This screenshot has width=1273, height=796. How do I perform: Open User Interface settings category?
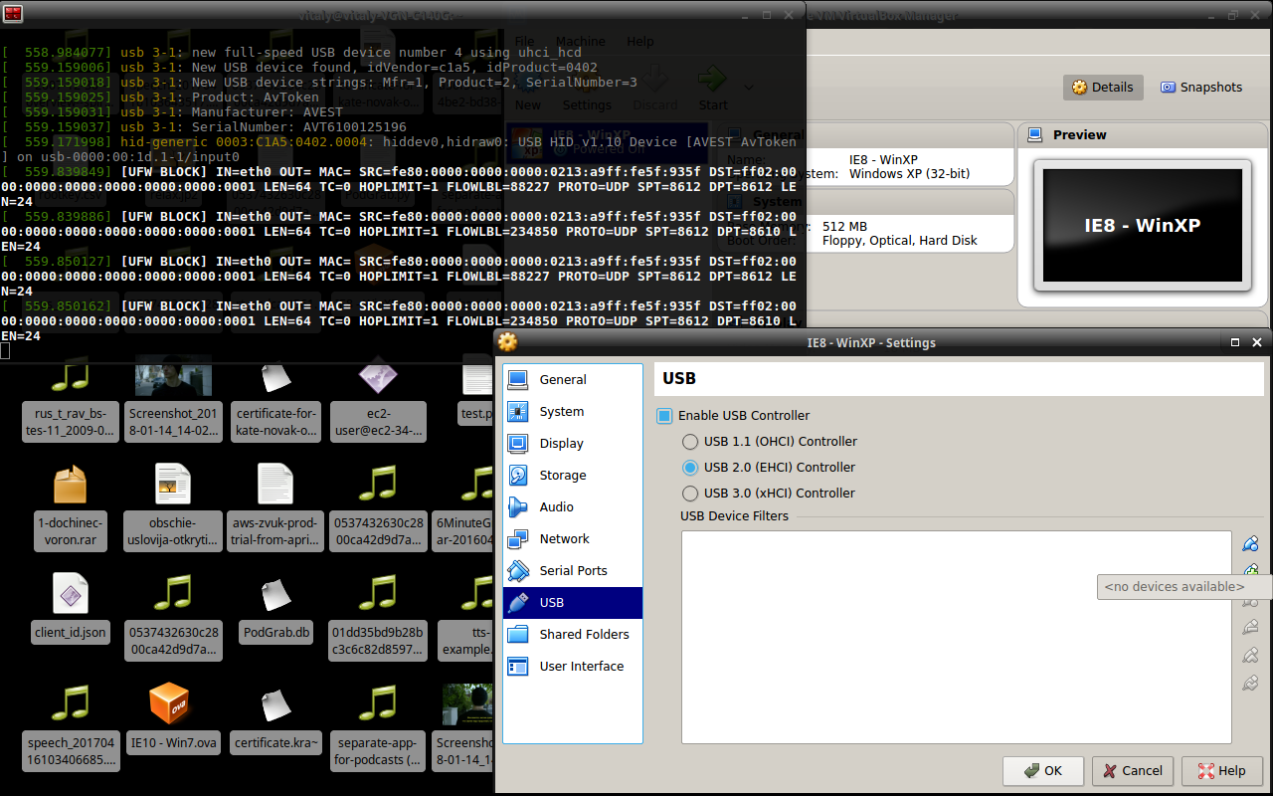(573, 666)
